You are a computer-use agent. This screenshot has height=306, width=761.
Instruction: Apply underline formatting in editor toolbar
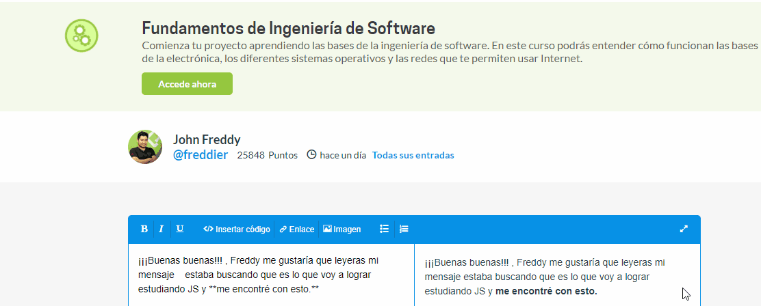point(179,229)
